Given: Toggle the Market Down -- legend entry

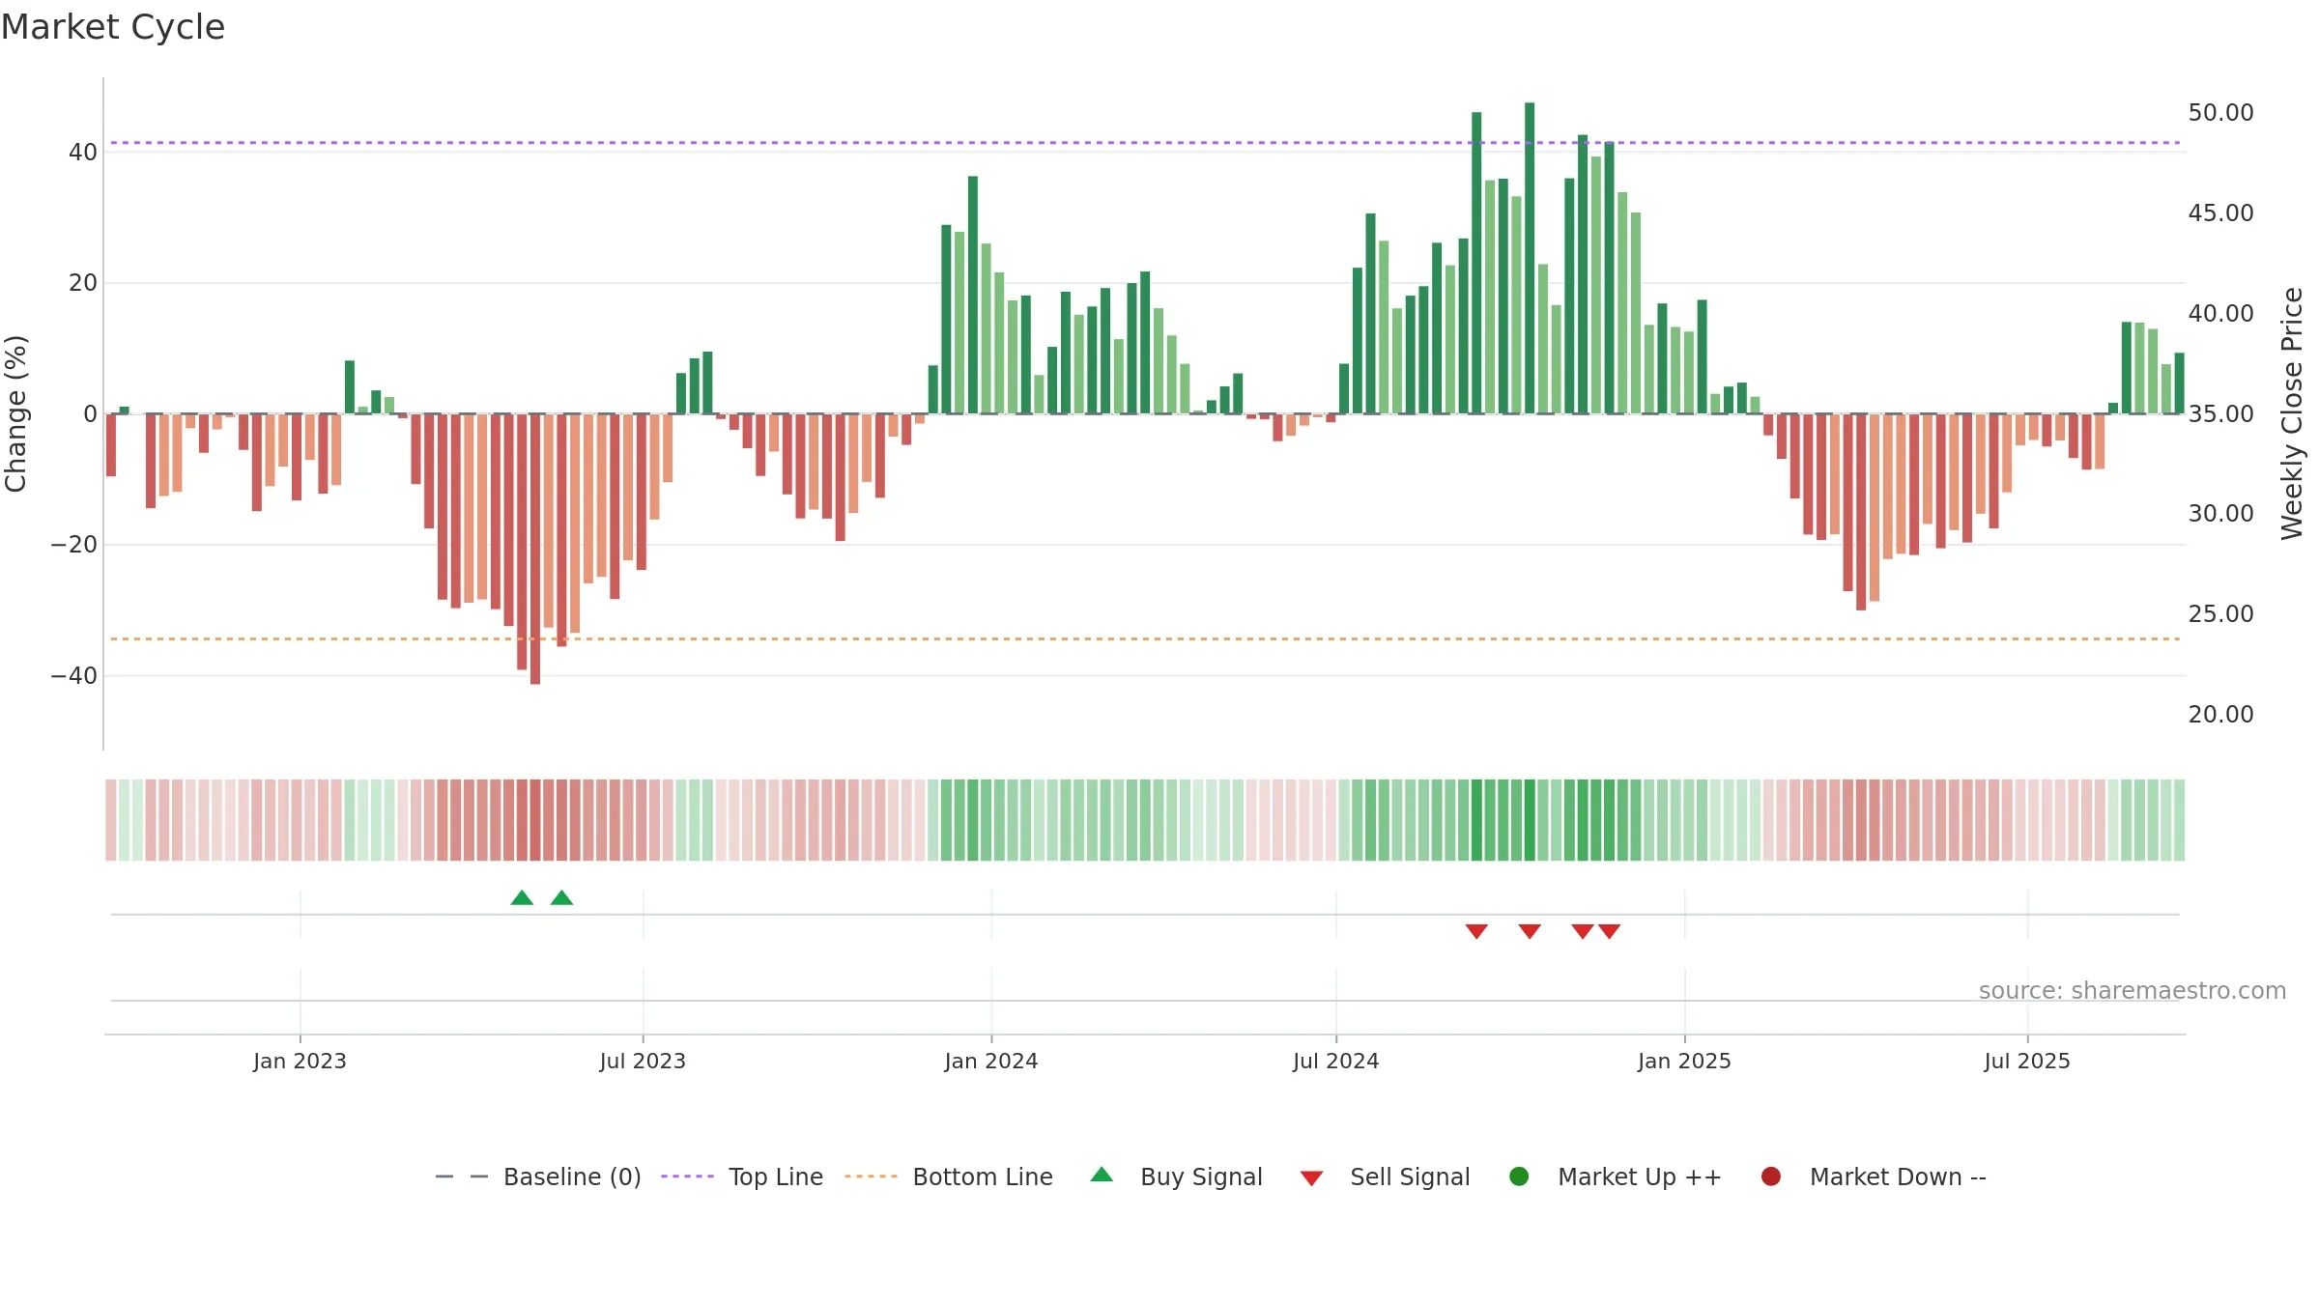Looking at the screenshot, I should (1874, 1176).
